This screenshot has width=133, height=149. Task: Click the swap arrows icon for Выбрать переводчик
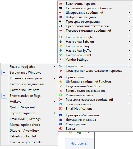(x=61, y=17)
